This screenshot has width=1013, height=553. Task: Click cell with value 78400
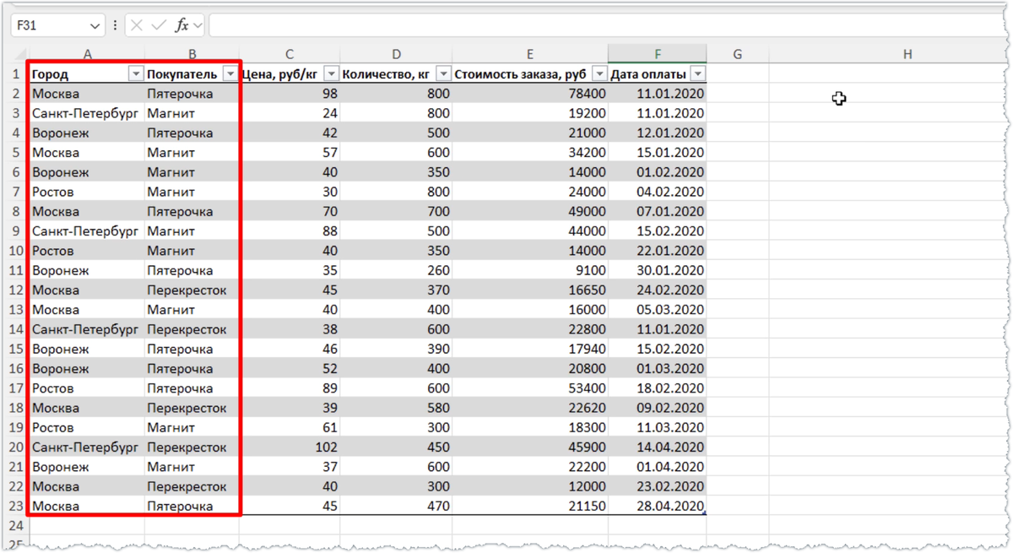click(x=529, y=94)
